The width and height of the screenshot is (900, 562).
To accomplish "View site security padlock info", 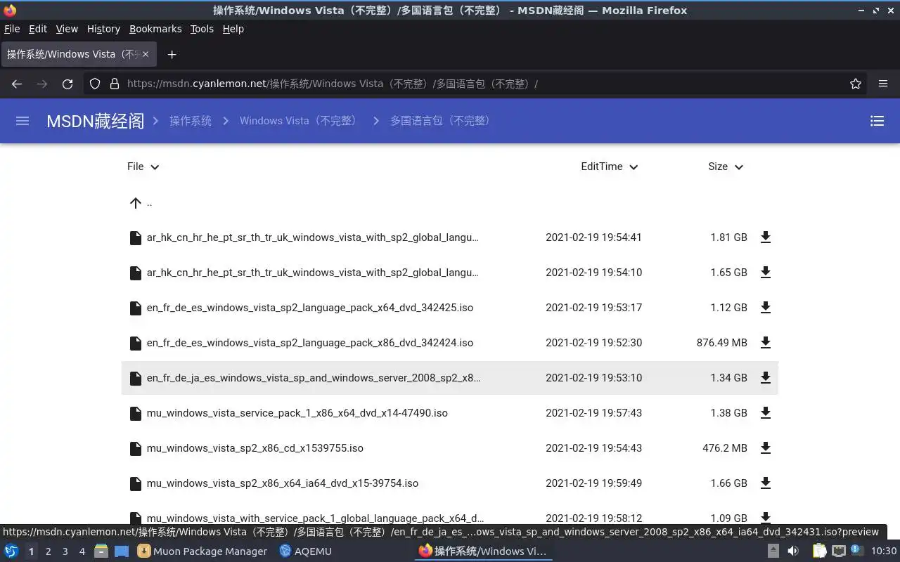I will click(115, 84).
